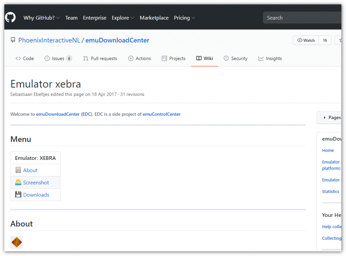Click the Issues circle icon
This screenshot has height=256, width=346.
[x=47, y=58]
